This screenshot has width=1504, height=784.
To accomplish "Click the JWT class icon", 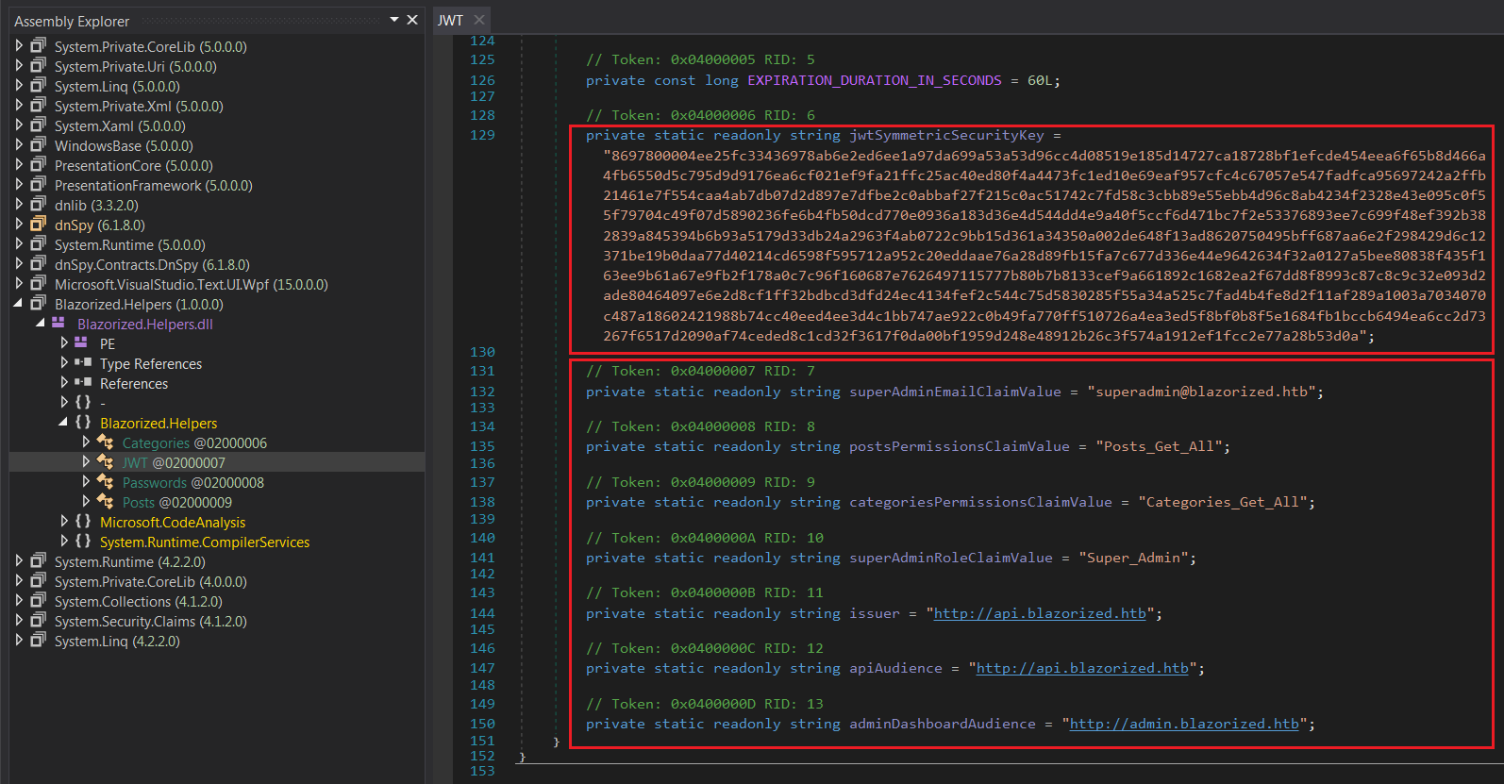I will click(105, 462).
